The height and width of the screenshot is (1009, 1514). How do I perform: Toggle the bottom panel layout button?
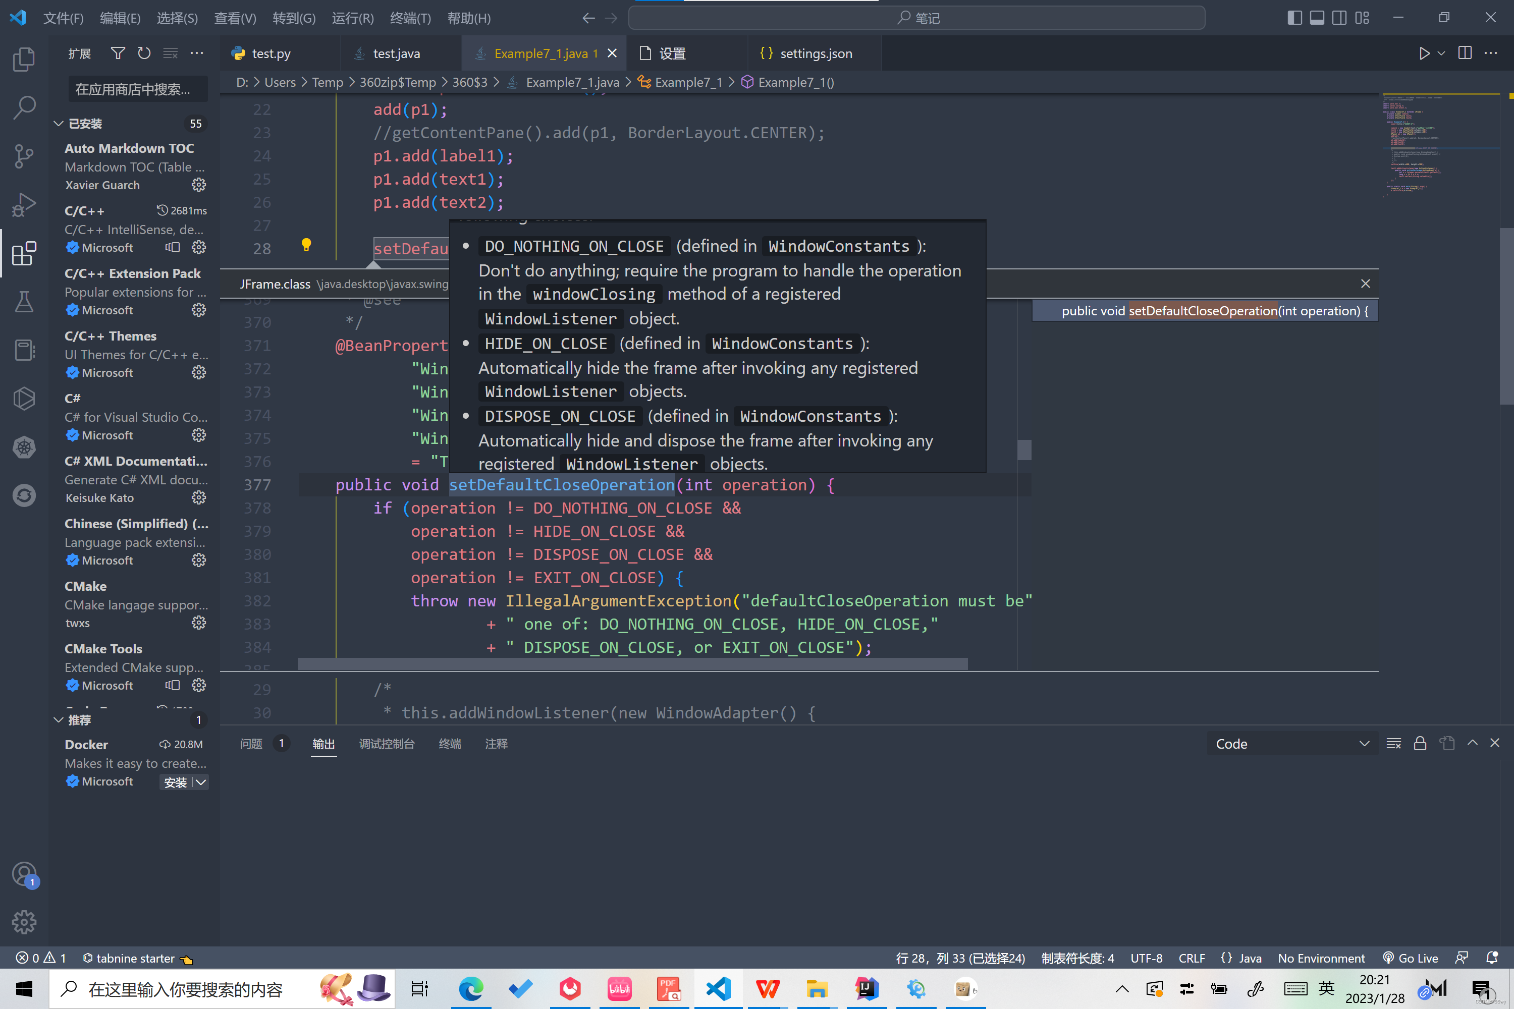pyautogui.click(x=1317, y=18)
